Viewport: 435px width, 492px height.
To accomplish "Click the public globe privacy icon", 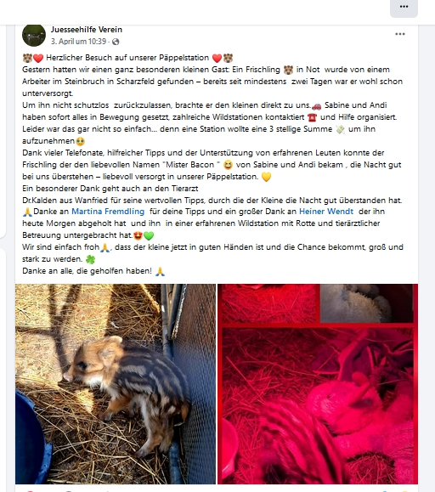I will 116,42.
